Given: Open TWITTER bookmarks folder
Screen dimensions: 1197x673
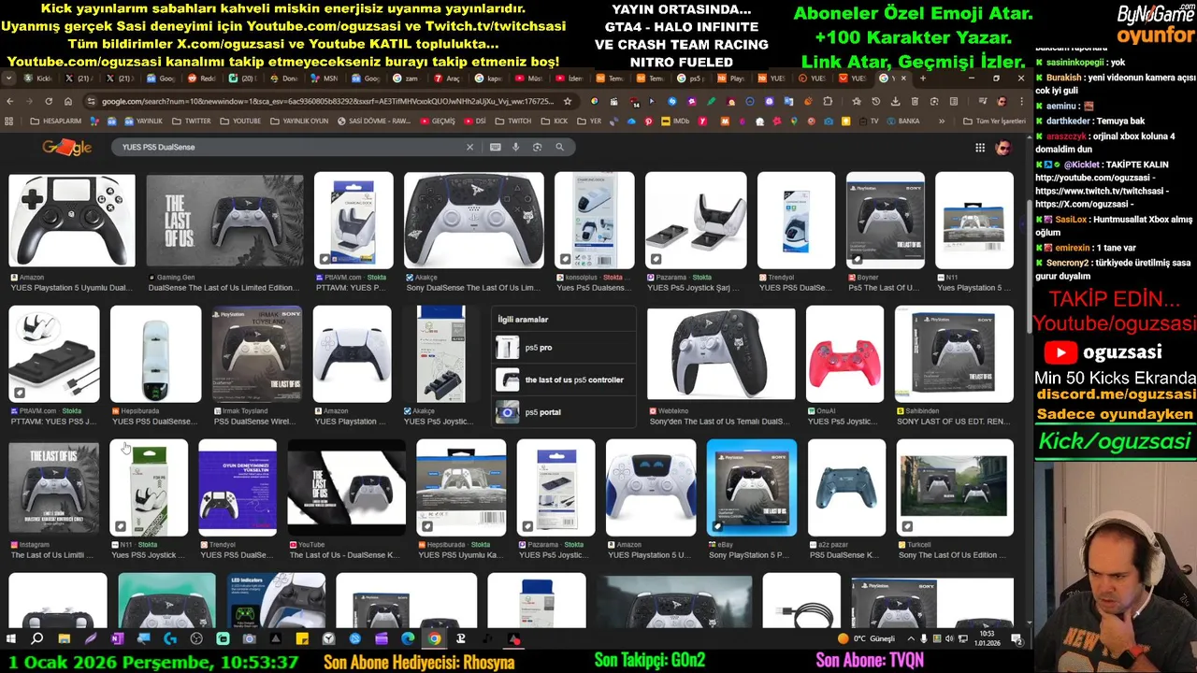Looking at the screenshot, I should click(190, 121).
